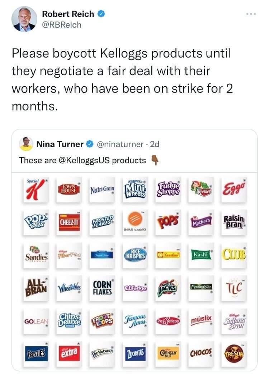Image resolution: width=269 pixels, height=380 pixels.
Task: Select the Frosted Flakes logo
Action: coord(101,220)
